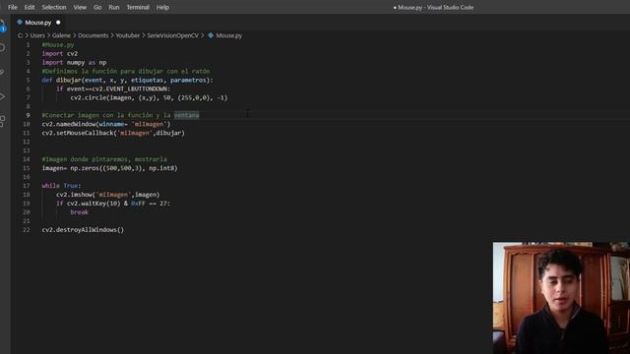630x354 pixels.
Task: Open the Go menu
Action: click(x=97, y=7)
